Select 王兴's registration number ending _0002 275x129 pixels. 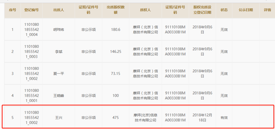[x=31, y=118]
